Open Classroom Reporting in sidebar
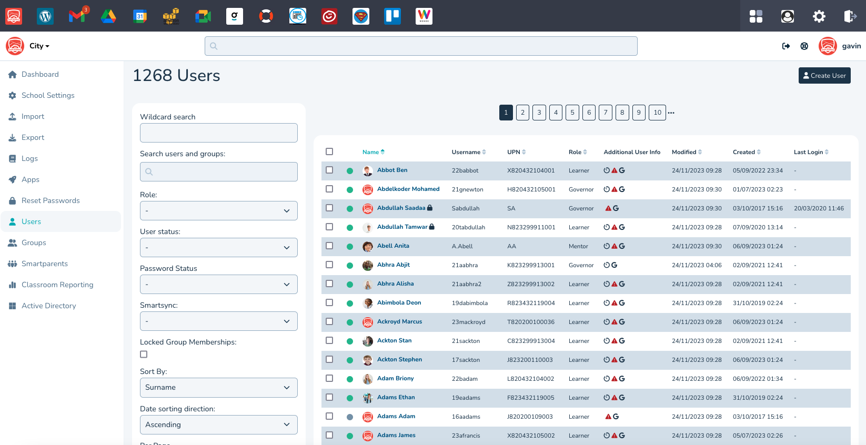Viewport: 866px width, 445px height. pyautogui.click(x=57, y=285)
